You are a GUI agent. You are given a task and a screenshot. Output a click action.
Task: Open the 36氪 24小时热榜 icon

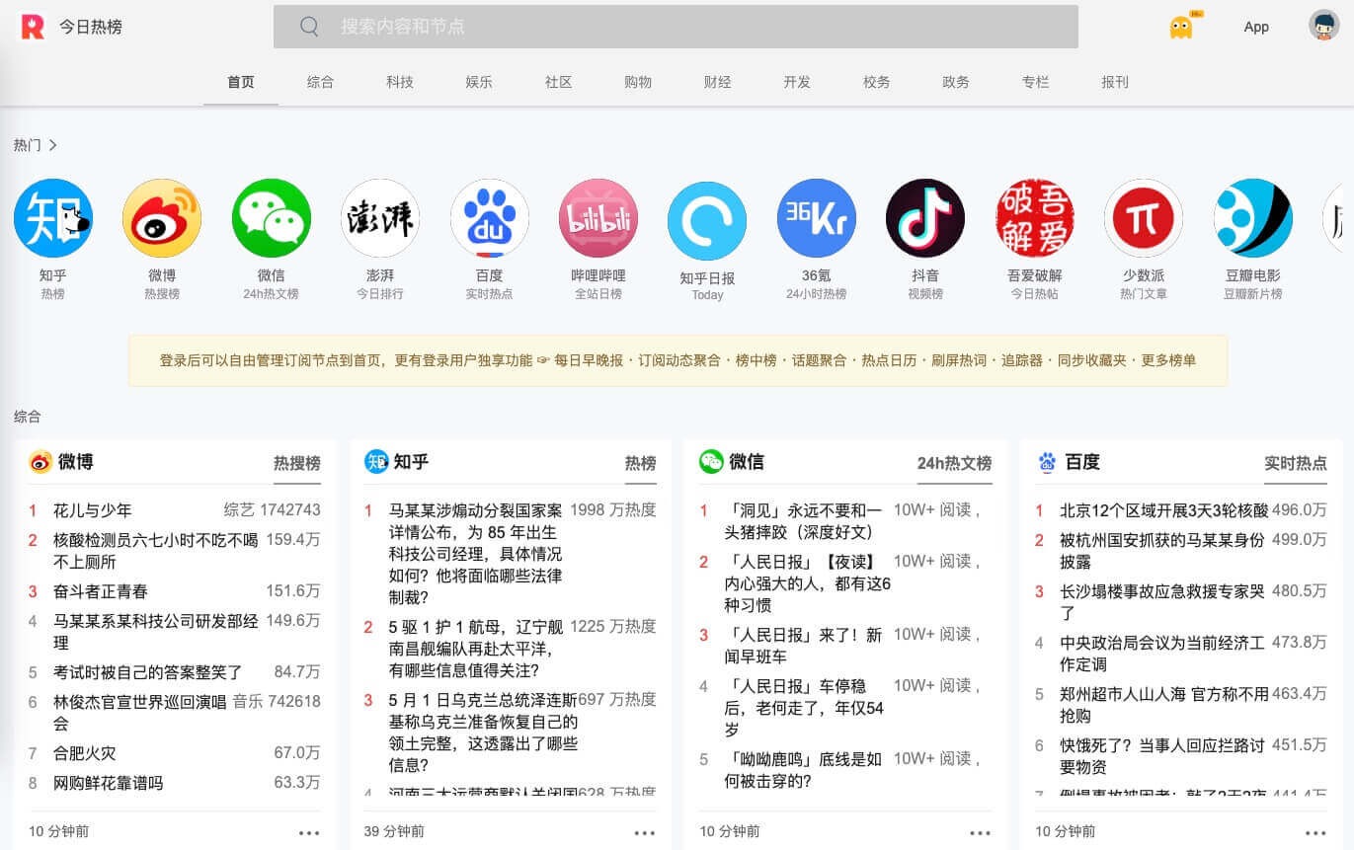[x=817, y=218]
